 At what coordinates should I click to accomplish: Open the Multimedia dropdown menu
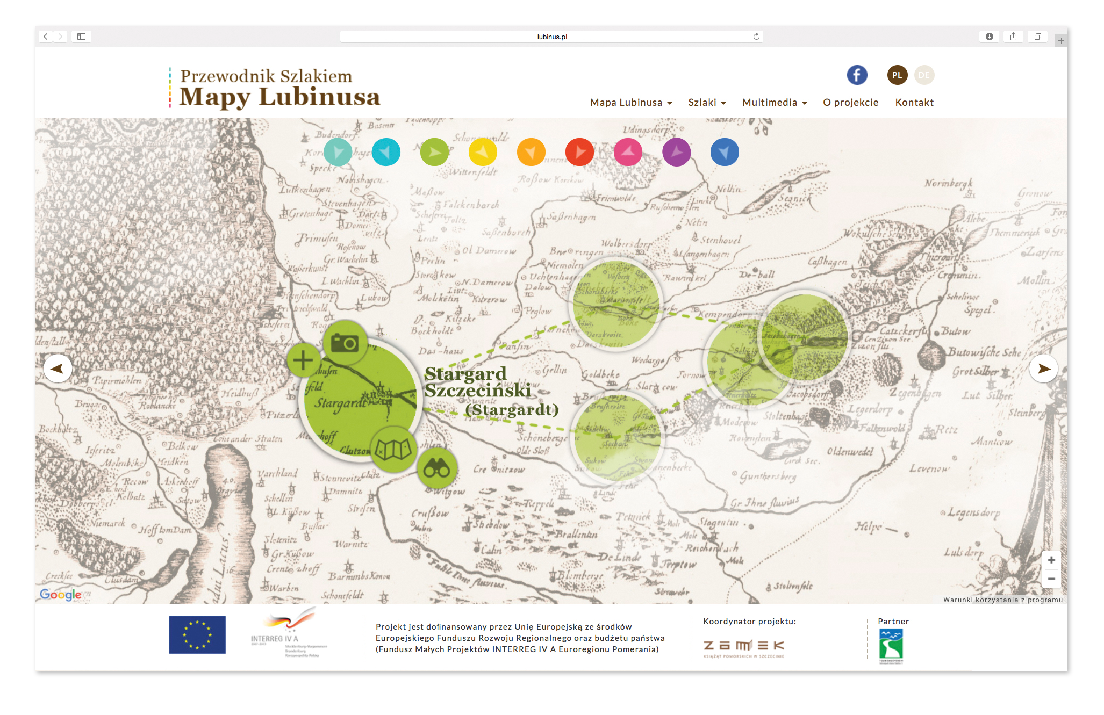click(774, 103)
